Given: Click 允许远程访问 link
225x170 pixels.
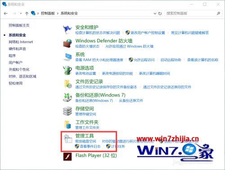Looking at the screenshot, I should pyautogui.click(x=144, y=60).
